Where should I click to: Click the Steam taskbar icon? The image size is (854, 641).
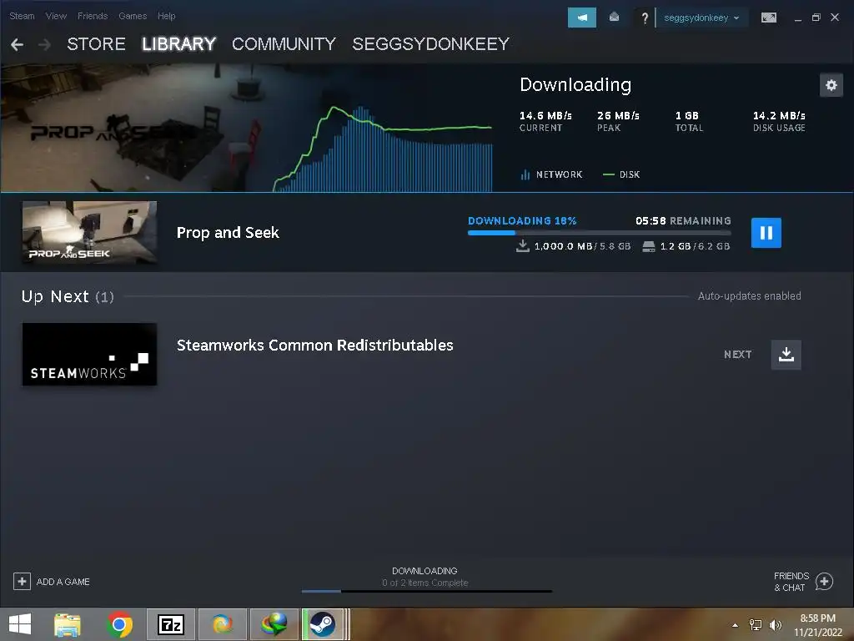[x=323, y=624]
